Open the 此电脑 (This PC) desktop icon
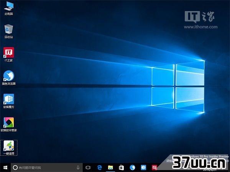Screen dimensions: 230x172 9,8
